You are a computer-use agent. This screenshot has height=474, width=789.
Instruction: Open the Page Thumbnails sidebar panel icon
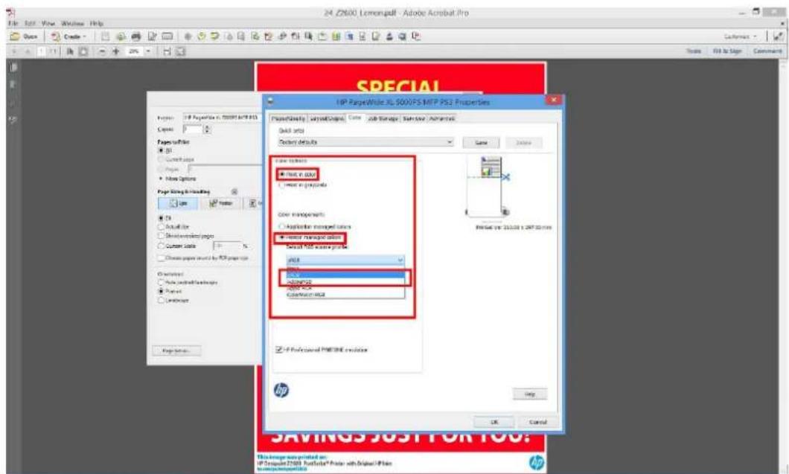pyautogui.click(x=13, y=67)
